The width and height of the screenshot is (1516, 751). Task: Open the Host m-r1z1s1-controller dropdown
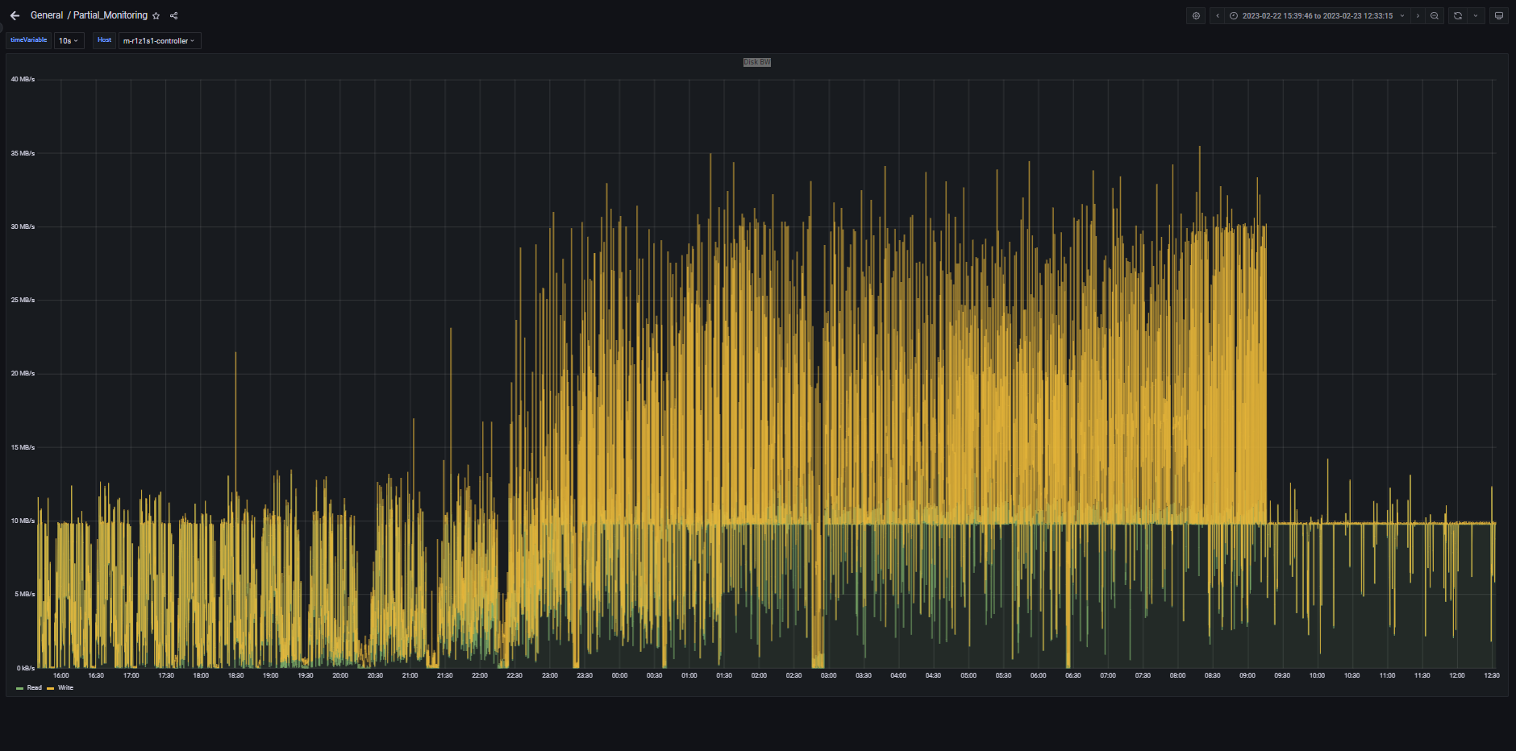click(x=159, y=40)
